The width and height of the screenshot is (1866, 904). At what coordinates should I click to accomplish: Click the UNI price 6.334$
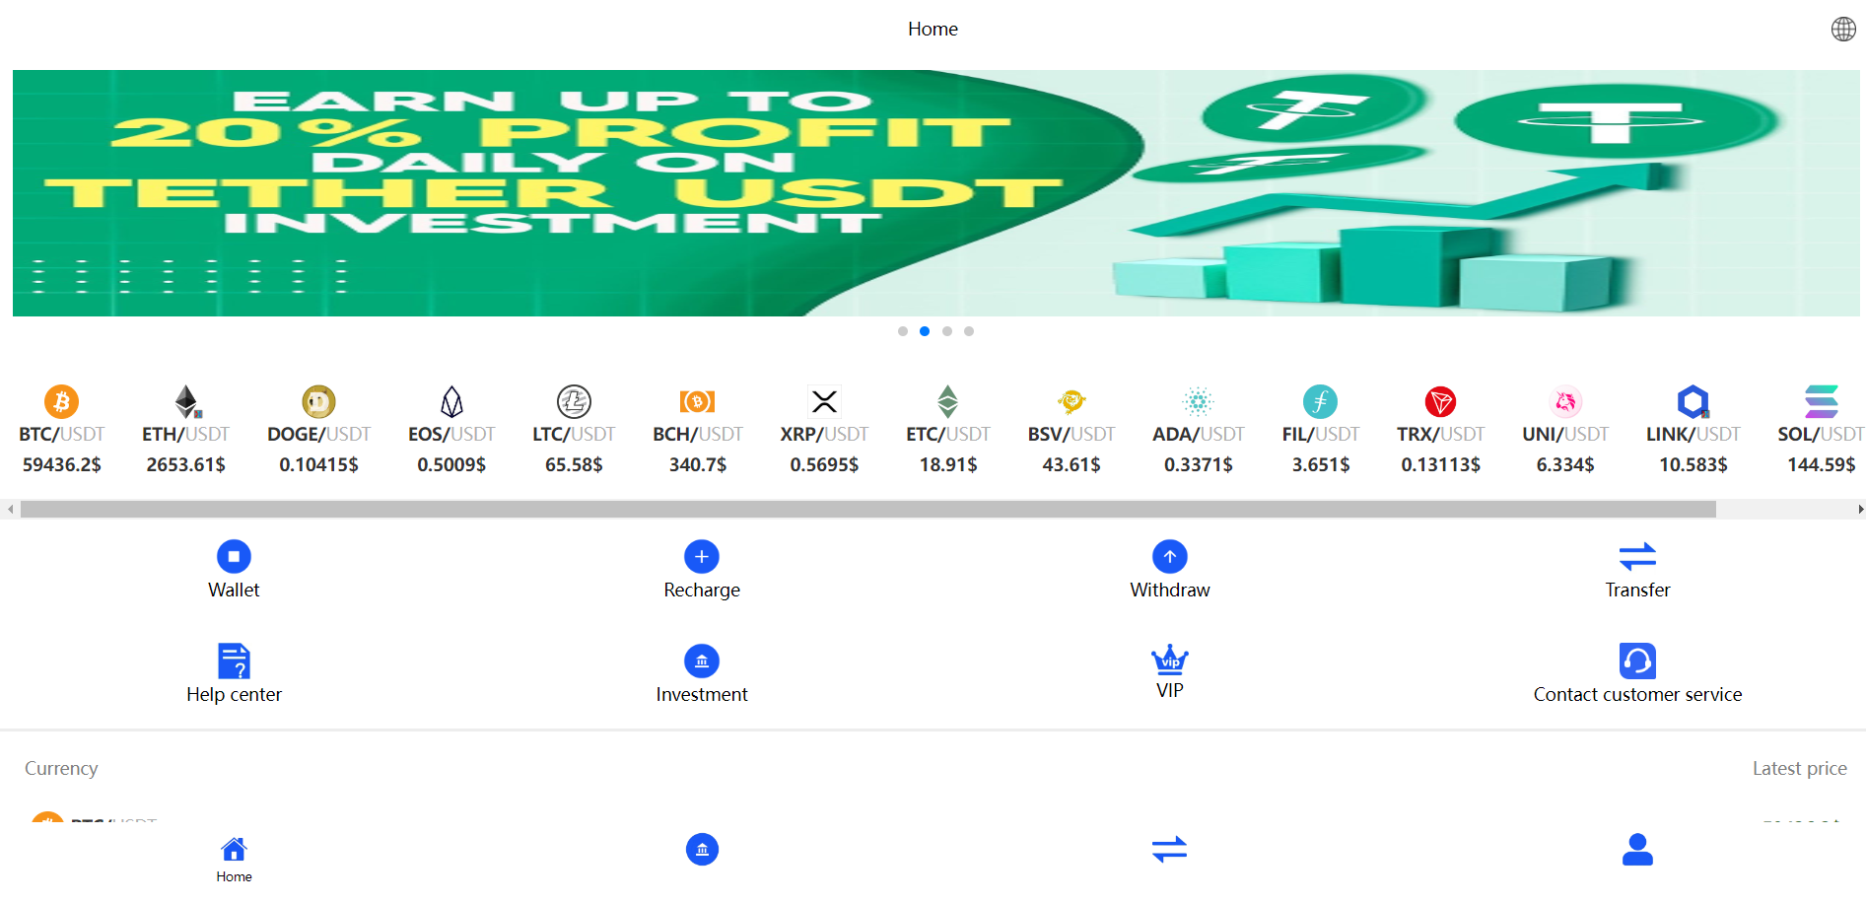click(x=1565, y=464)
